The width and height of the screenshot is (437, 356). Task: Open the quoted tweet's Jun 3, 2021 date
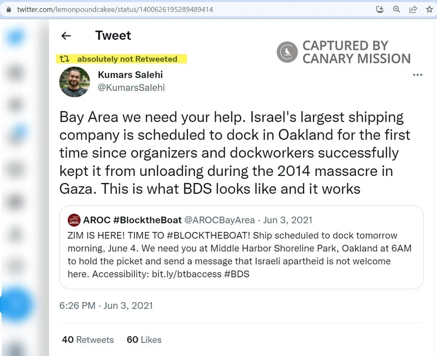288,220
